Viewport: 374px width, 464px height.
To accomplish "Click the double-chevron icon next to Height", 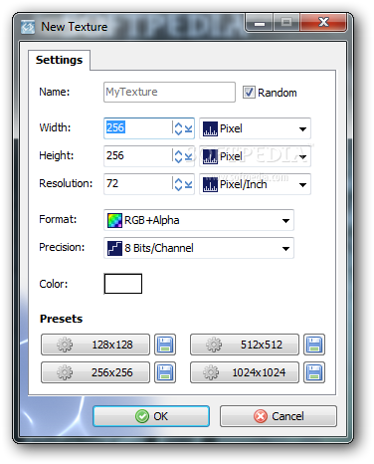I will [x=188, y=156].
